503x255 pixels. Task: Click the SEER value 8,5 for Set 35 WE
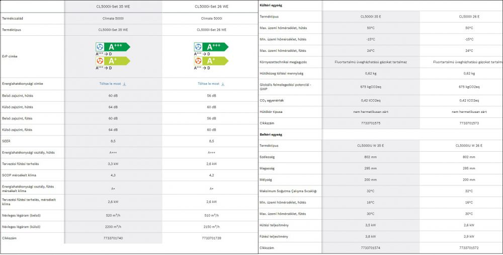[113, 141]
